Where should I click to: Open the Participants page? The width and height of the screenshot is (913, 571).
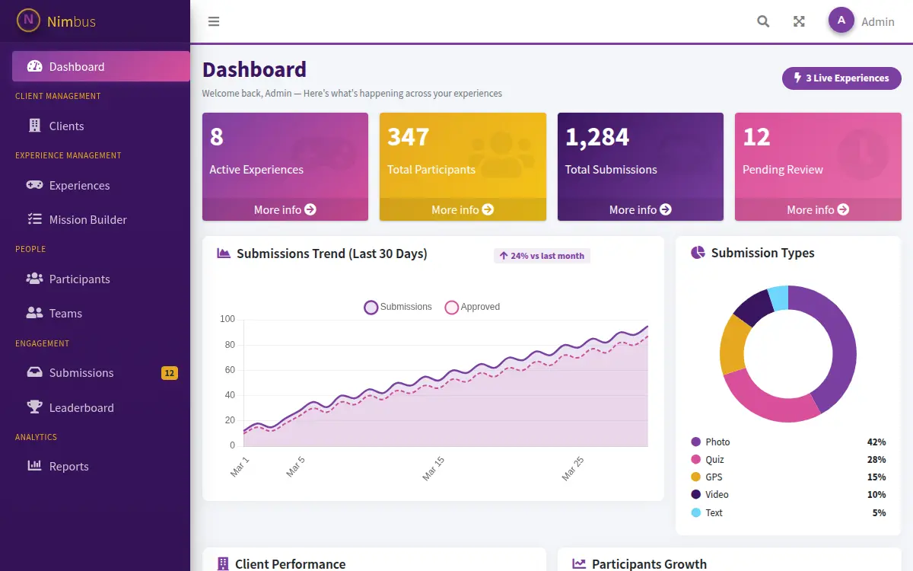click(101, 279)
